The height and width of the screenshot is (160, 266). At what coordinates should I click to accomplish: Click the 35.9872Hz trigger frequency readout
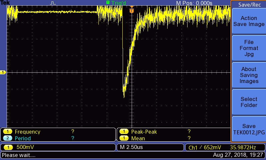(x=243, y=147)
